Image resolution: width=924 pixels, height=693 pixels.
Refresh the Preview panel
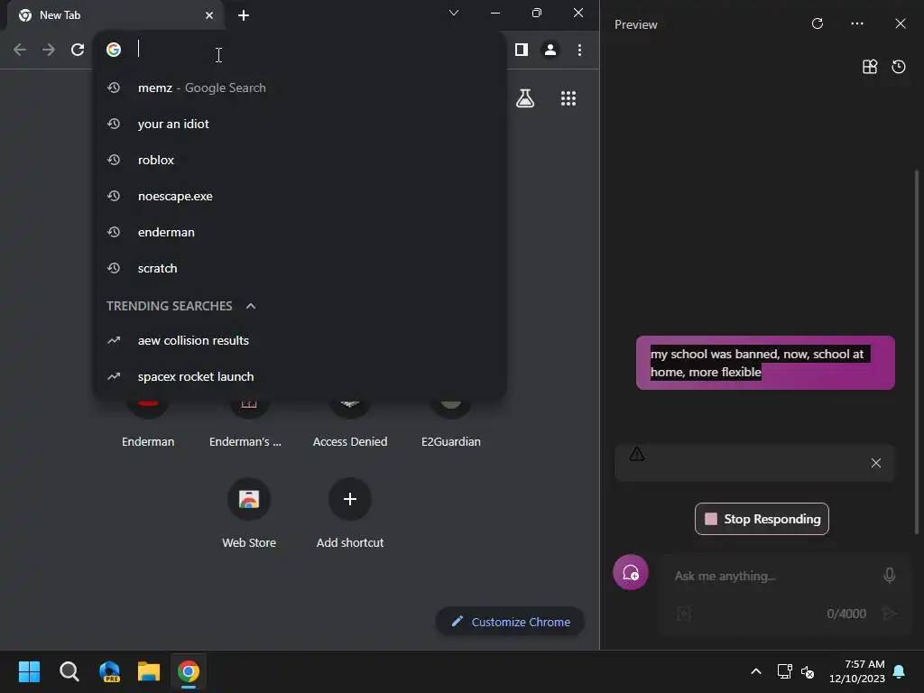point(817,23)
